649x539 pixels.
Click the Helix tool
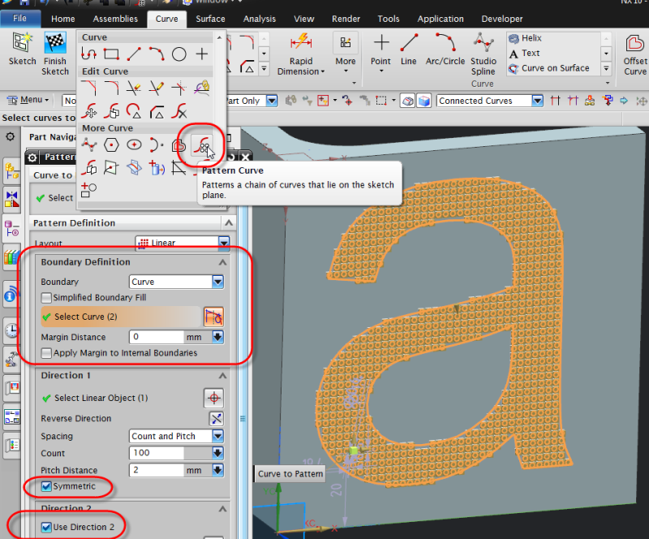(x=525, y=38)
